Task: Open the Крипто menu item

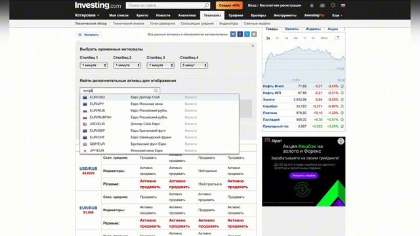Action: tap(142, 15)
